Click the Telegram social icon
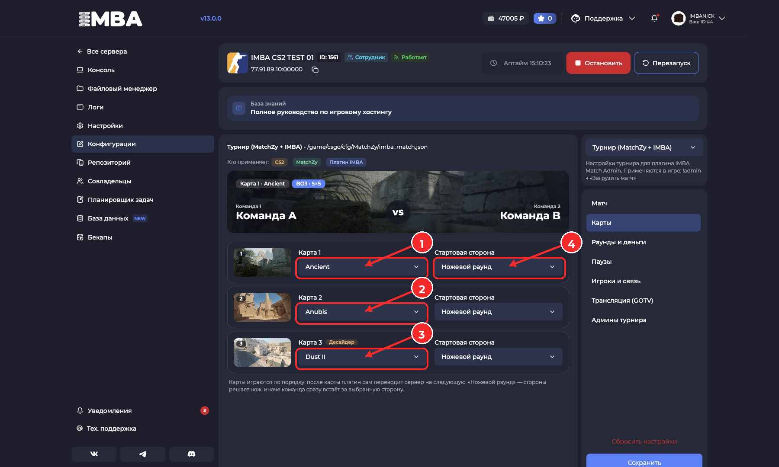 [143, 454]
